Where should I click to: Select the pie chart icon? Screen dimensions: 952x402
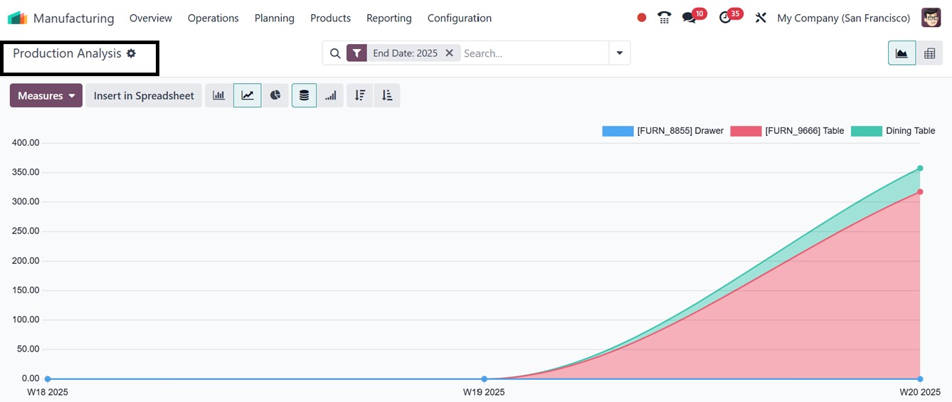click(275, 95)
